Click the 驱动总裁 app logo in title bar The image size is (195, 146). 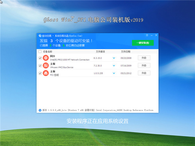coord(40,36)
